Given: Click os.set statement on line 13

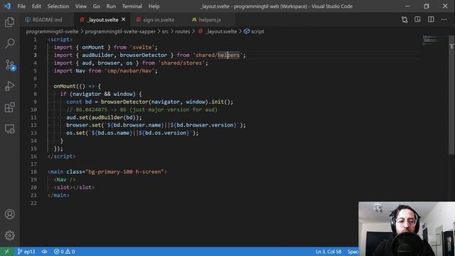Looking at the screenshot, I should 132,133.
